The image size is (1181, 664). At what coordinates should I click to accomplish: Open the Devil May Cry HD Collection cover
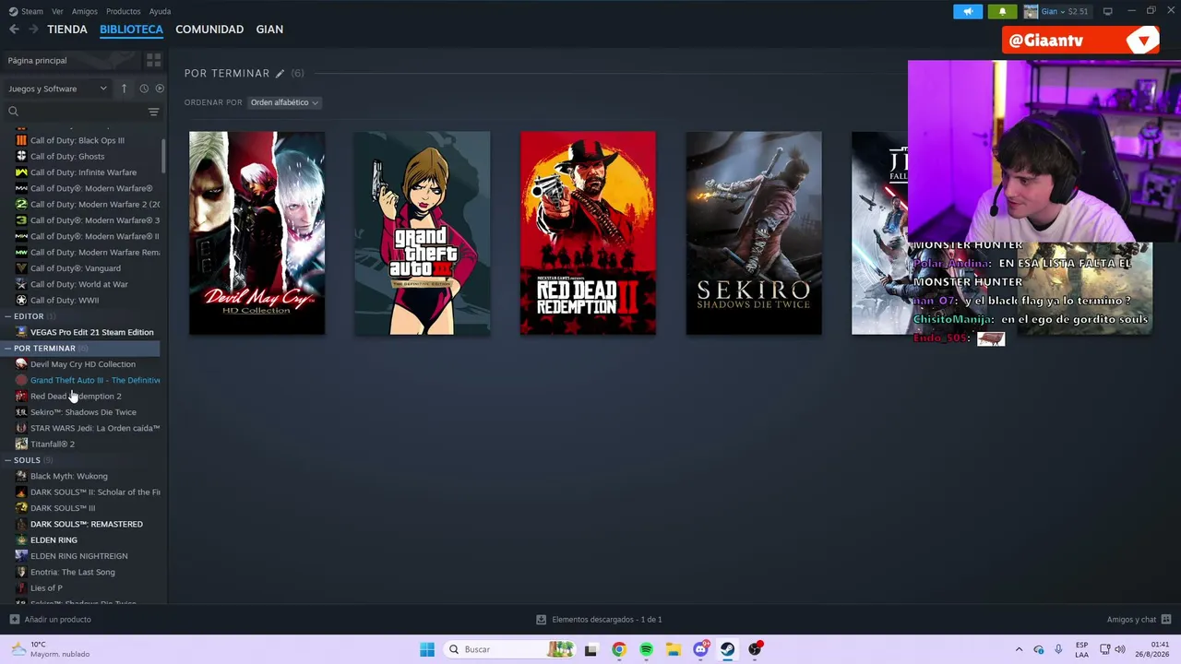coord(256,233)
